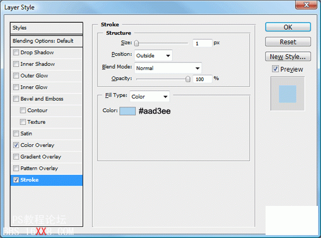The image size is (321, 238).
Task: Tick the Gradient Overlay checkbox
Action: coord(16,157)
